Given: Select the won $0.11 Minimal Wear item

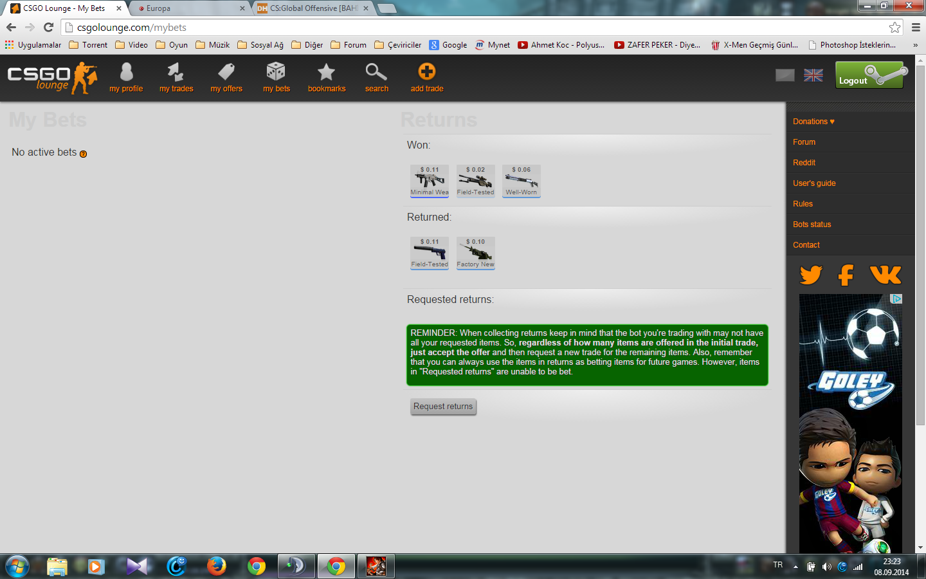Looking at the screenshot, I should (x=430, y=181).
